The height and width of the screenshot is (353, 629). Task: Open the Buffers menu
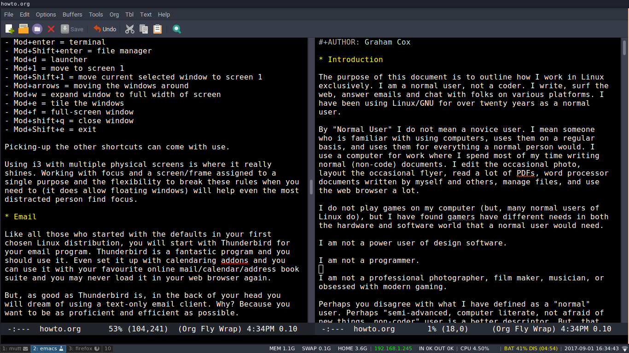coord(72,15)
